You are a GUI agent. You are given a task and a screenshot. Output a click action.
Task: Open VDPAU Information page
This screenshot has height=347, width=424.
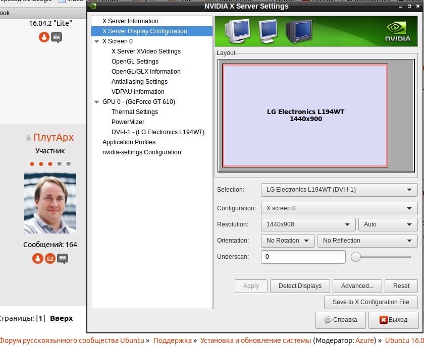(138, 92)
